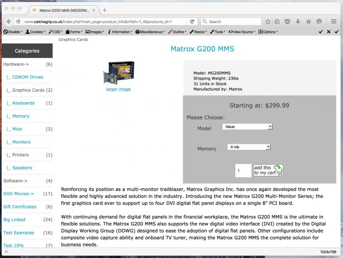This screenshot has width=343, height=258.
Task: Open the Disable developer menu
Action: (13, 32)
